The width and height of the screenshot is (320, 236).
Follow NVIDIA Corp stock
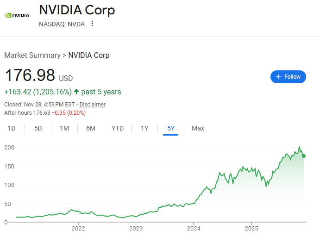tap(288, 77)
